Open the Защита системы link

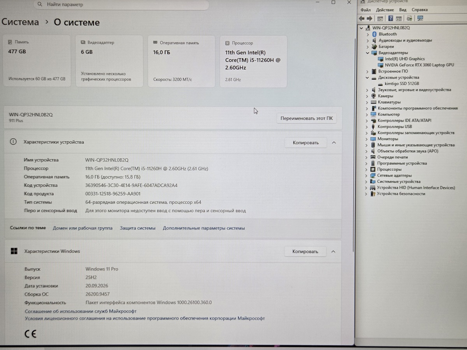(138, 228)
